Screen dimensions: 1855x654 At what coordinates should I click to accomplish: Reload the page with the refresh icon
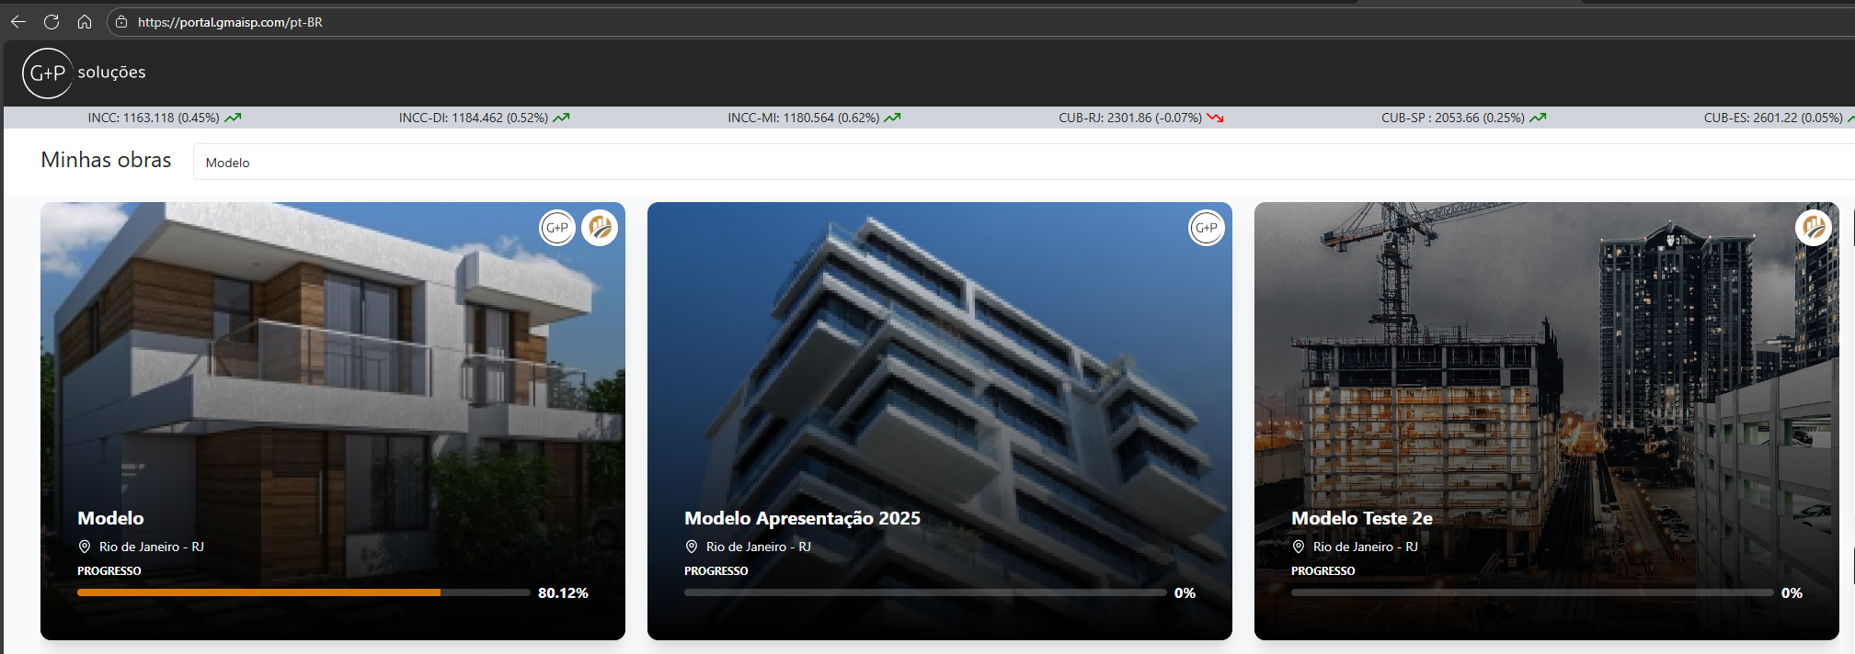click(x=52, y=22)
